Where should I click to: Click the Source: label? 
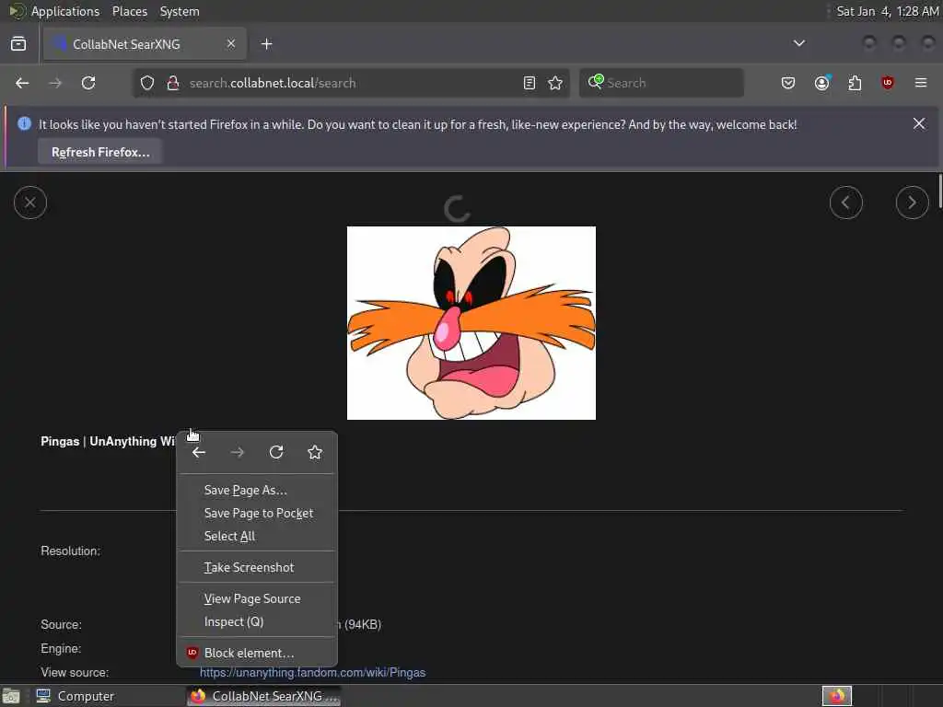click(x=61, y=625)
